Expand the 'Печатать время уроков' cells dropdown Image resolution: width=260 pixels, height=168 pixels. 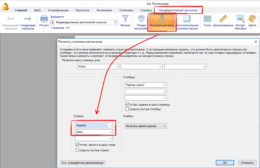164,126
